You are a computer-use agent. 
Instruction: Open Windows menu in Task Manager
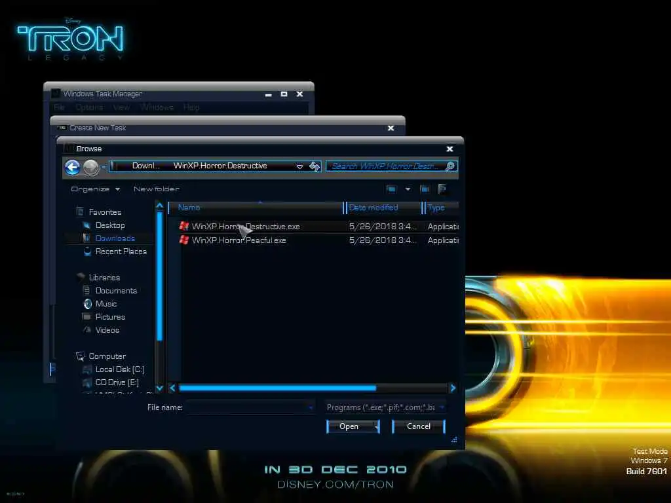(157, 107)
